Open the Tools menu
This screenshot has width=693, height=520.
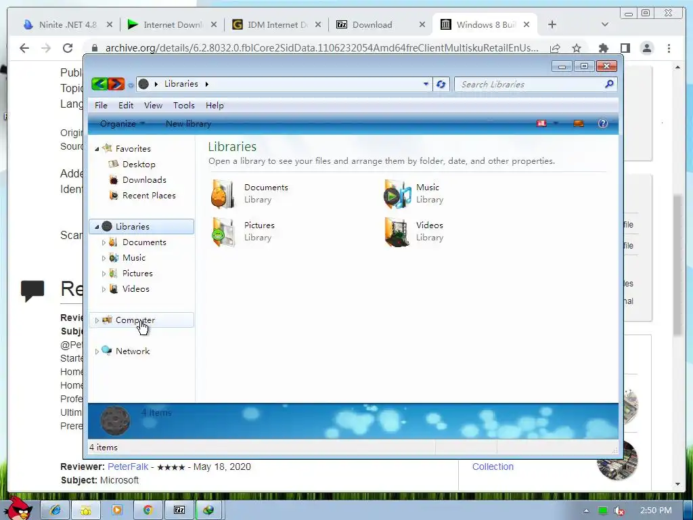(184, 105)
